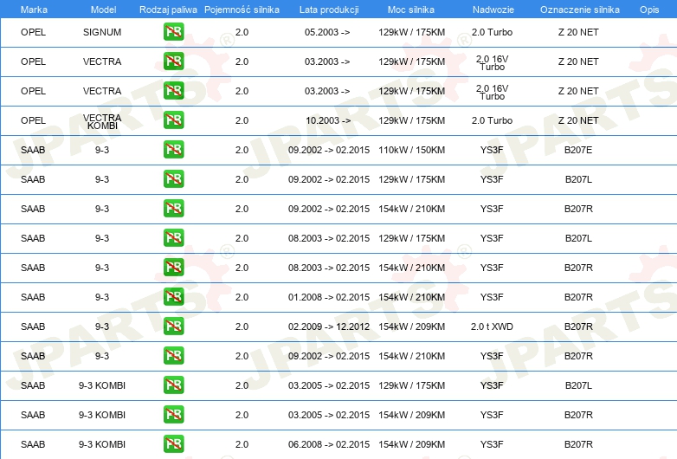This screenshot has height=459, width=677.
Task: Click fuel icon in 9-3 KOMBI 06.2008 row
Action: point(173,444)
